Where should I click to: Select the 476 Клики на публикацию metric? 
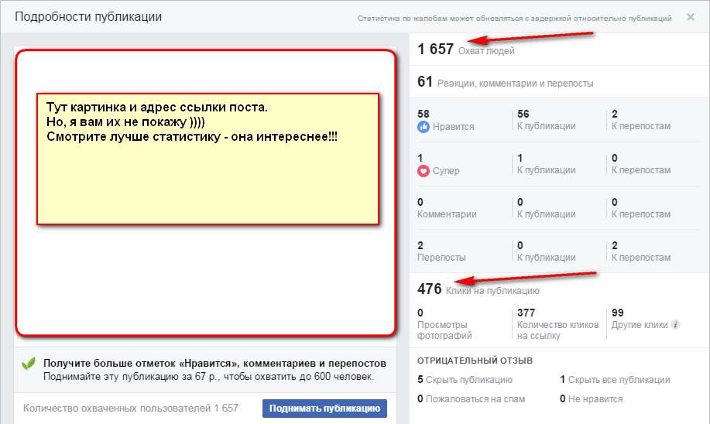[x=478, y=290]
